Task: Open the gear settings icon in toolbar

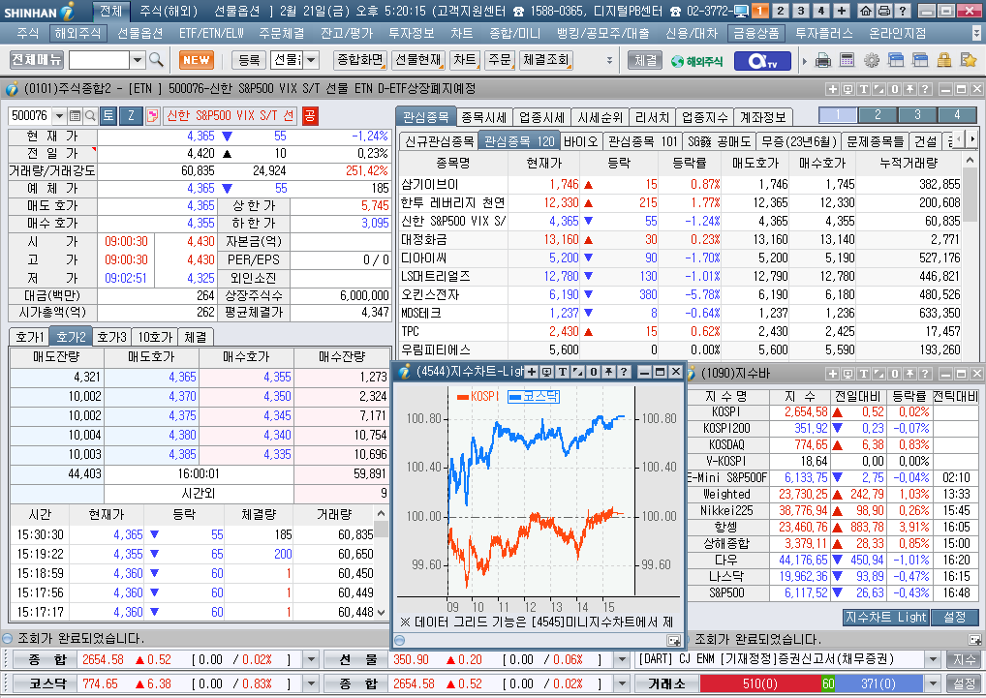Action: [872, 60]
